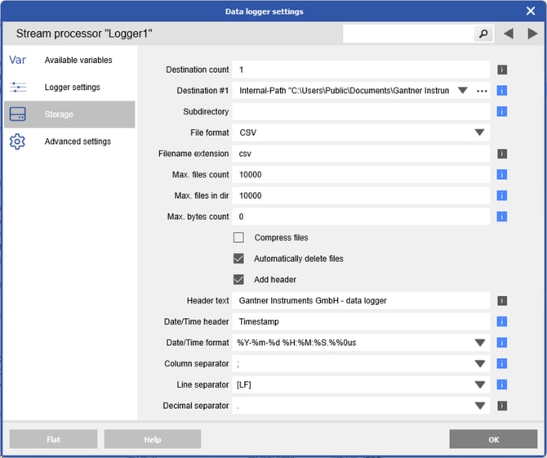Screen dimensions: 547x458
Task: Click the Flat button
Action: (x=53, y=439)
